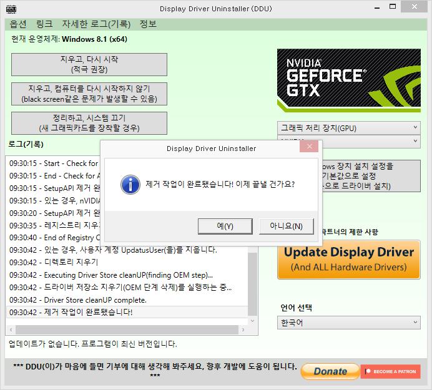
Task: Click 지우고, 다시 시작 (적극 권장) button
Action: (89, 64)
